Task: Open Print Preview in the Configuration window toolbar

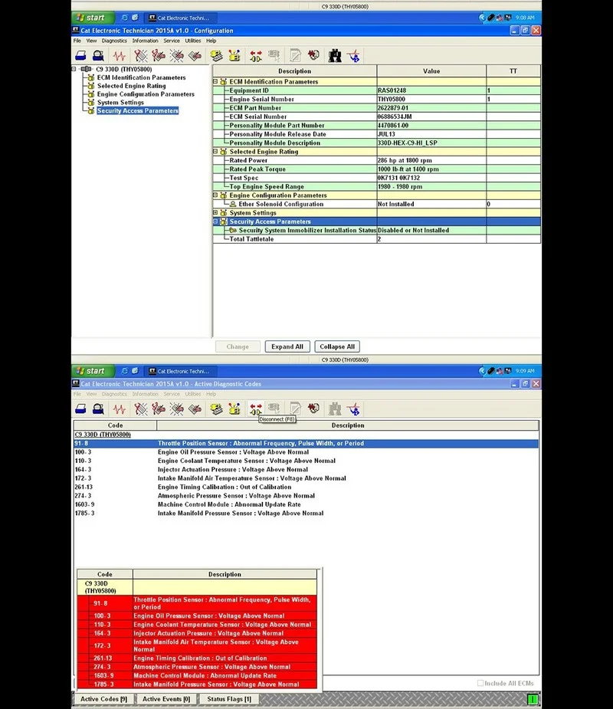Action: (98, 56)
